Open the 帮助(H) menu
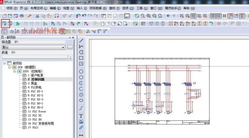The image size is (249, 138). point(189,8)
